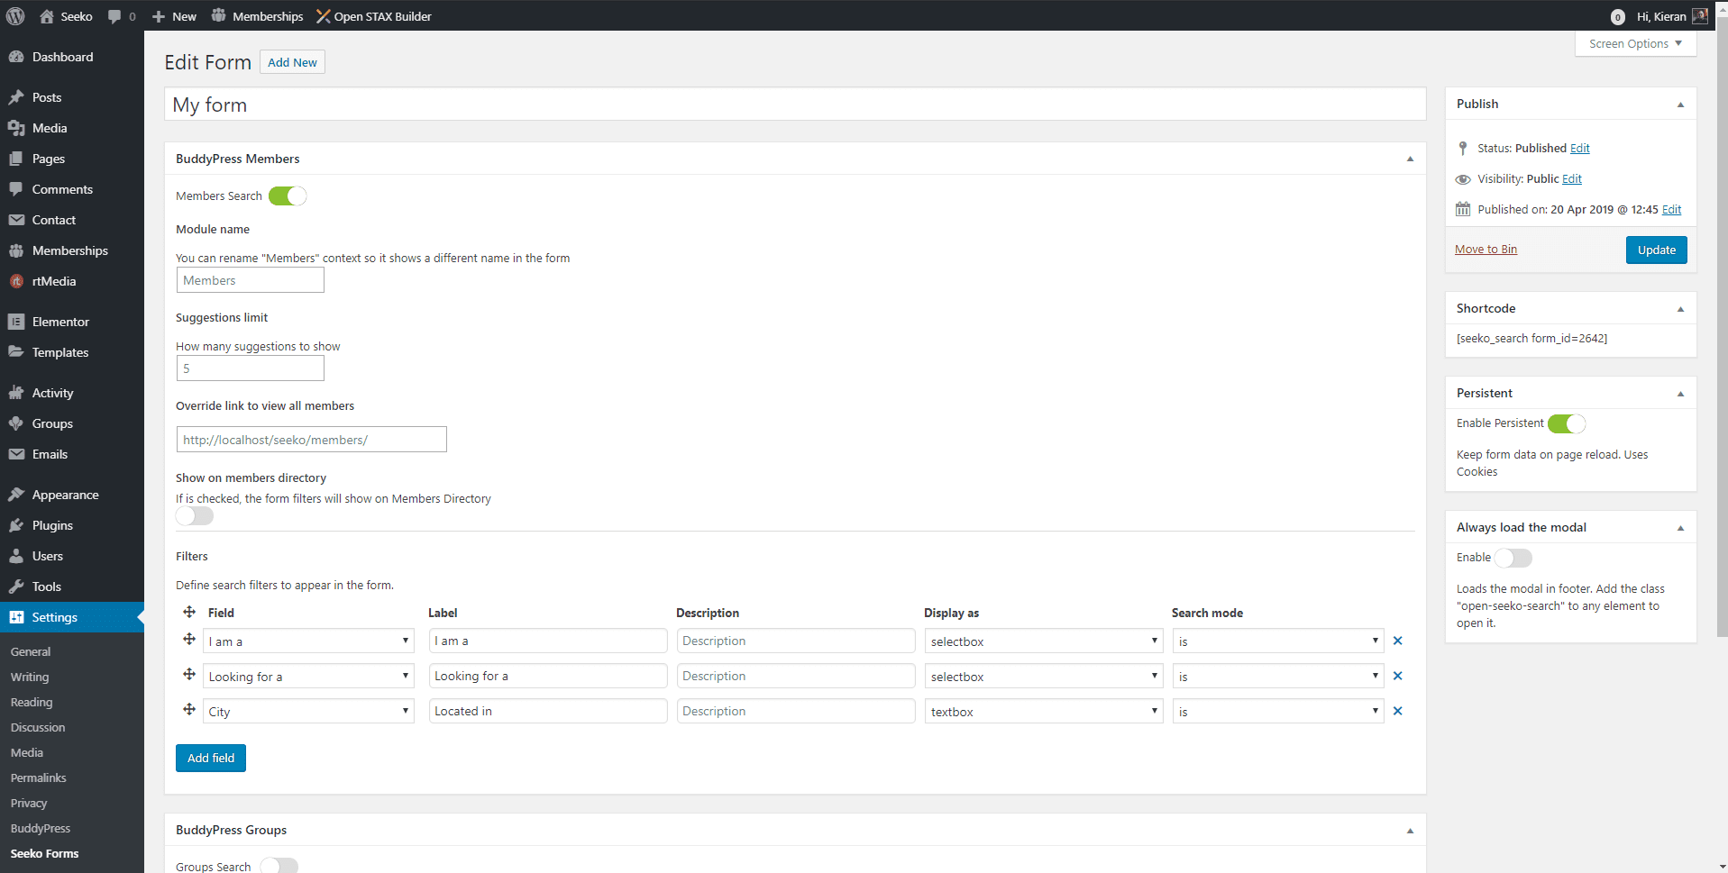Click the My form title field
This screenshot has height=873, width=1728.
(x=795, y=105)
